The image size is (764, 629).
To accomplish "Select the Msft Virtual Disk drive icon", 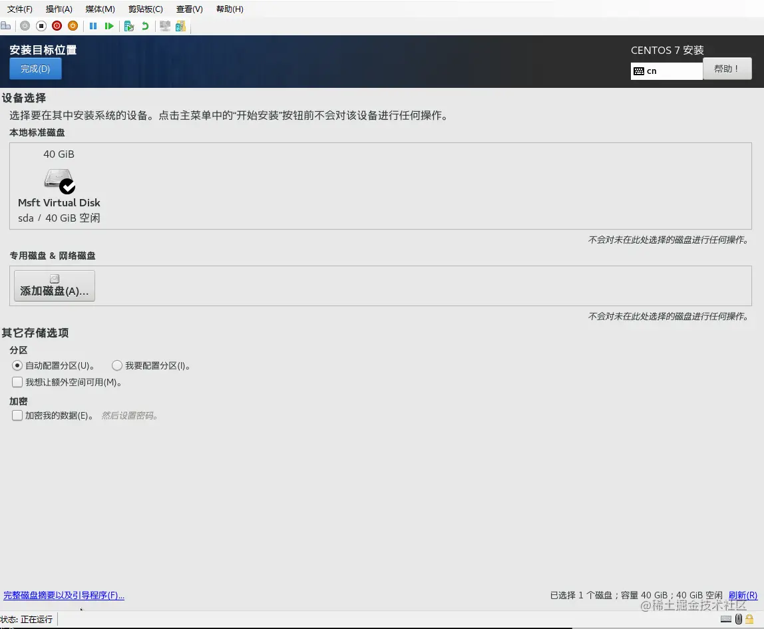I will tap(60, 181).
